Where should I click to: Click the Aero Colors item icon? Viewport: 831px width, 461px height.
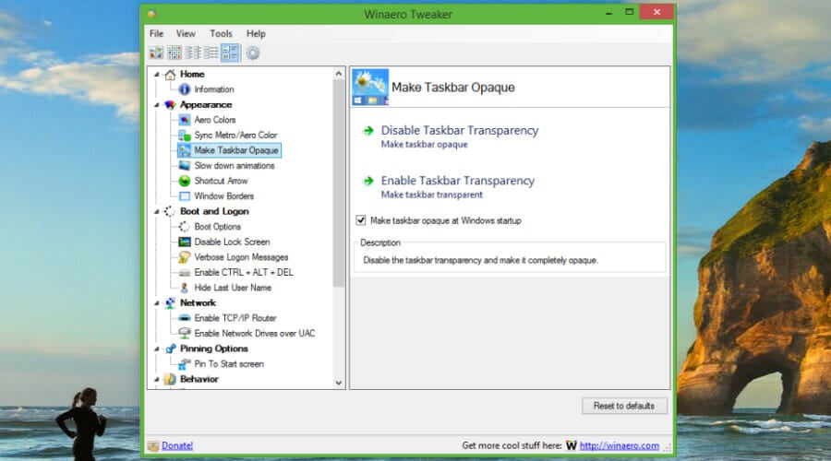185,120
